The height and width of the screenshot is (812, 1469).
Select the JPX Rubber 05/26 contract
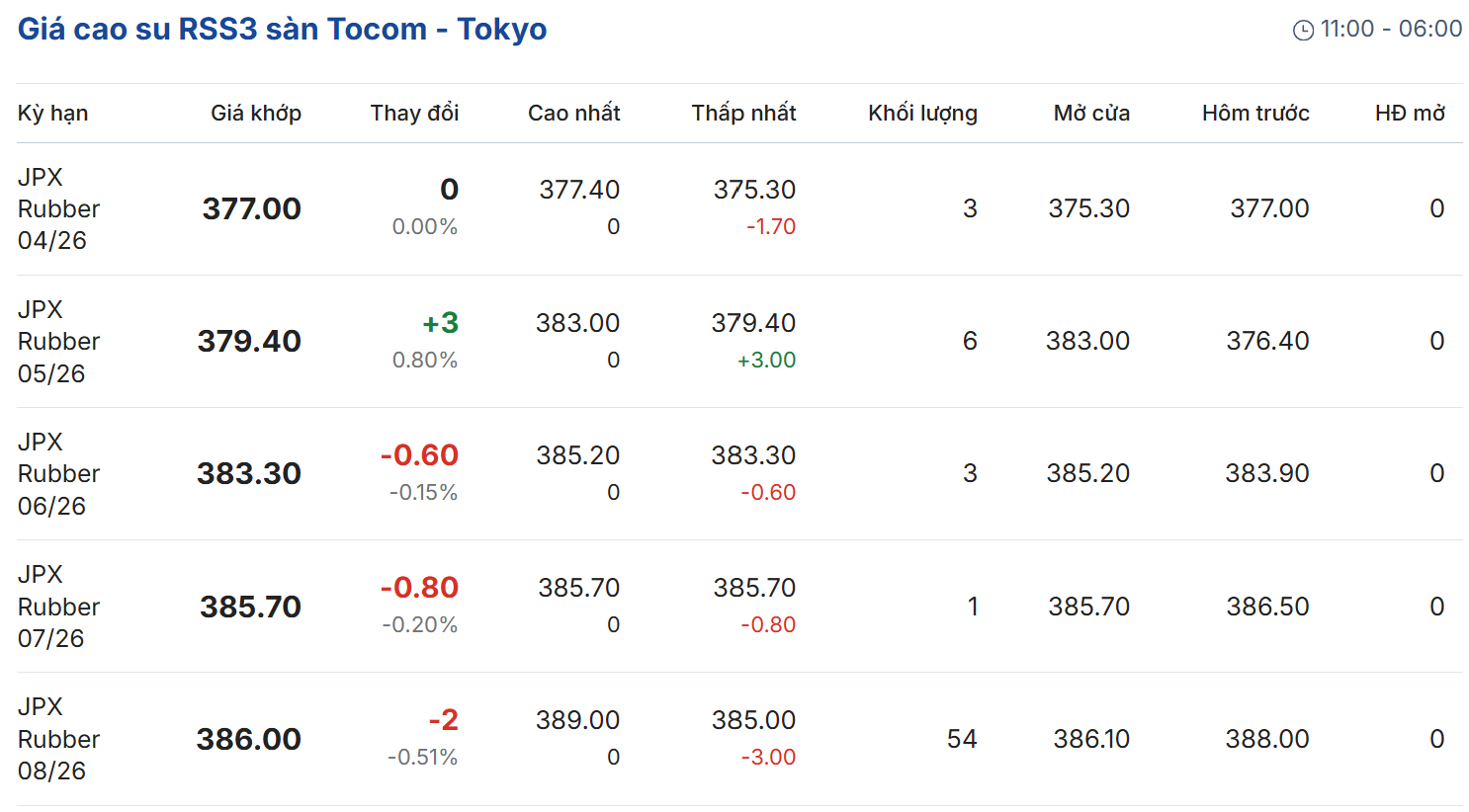coord(58,341)
